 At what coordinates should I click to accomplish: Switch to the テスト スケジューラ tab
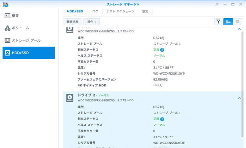coord(120,12)
